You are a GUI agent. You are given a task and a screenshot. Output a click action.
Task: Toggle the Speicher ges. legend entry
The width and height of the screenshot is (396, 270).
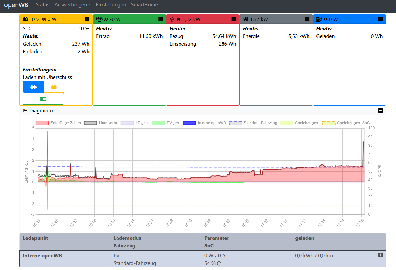click(300, 123)
